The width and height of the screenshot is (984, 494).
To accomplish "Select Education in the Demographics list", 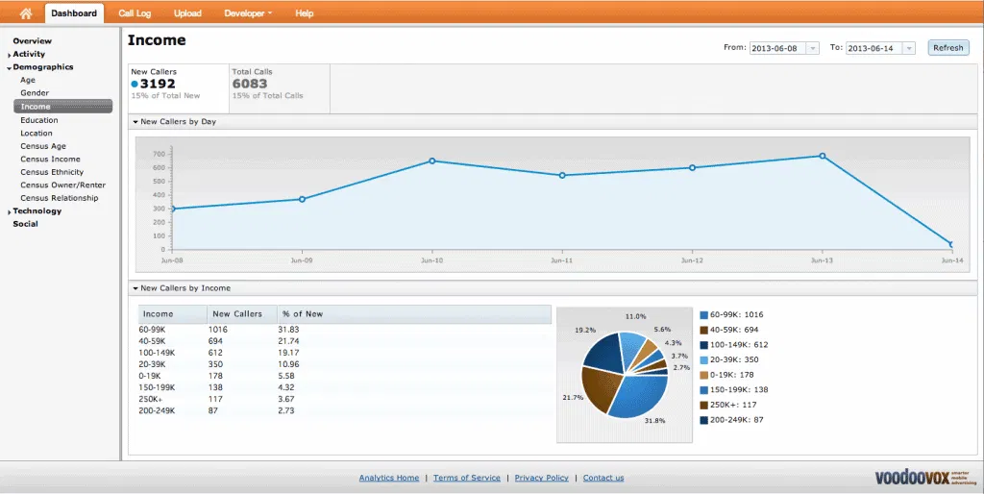I will [x=39, y=120].
